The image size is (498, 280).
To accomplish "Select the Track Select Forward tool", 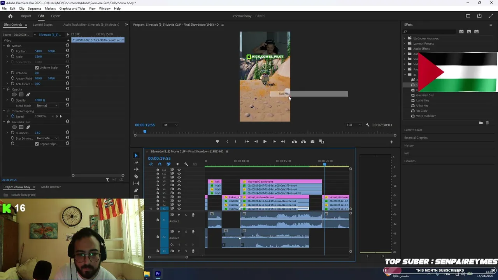I will click(x=136, y=163).
